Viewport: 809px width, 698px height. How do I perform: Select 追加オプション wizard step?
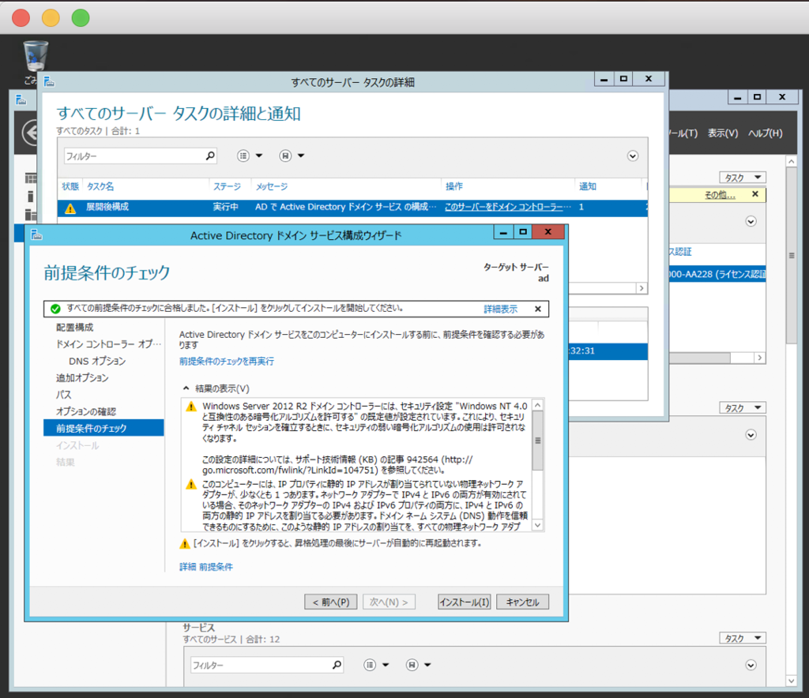82,378
